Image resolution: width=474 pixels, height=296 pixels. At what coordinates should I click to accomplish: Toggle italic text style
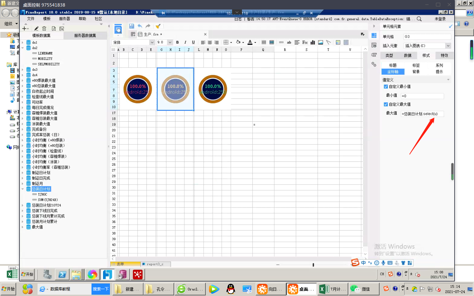click(x=185, y=42)
